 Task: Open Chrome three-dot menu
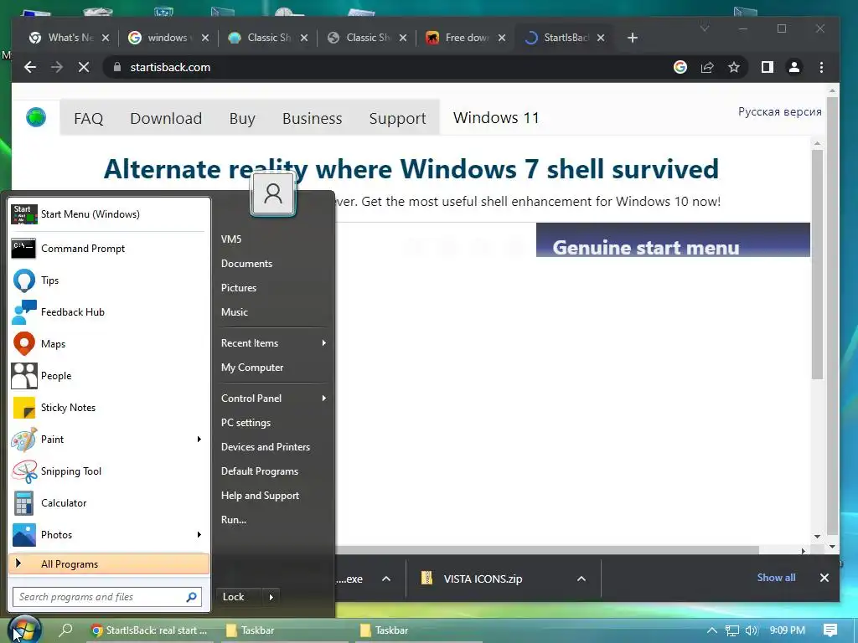[821, 67]
